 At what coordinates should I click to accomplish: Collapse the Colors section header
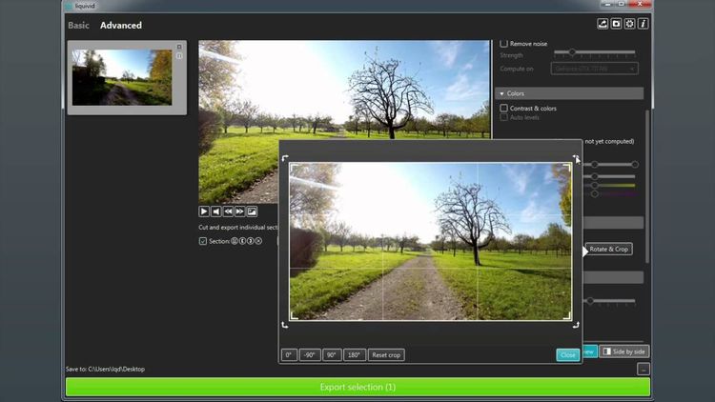click(569, 93)
